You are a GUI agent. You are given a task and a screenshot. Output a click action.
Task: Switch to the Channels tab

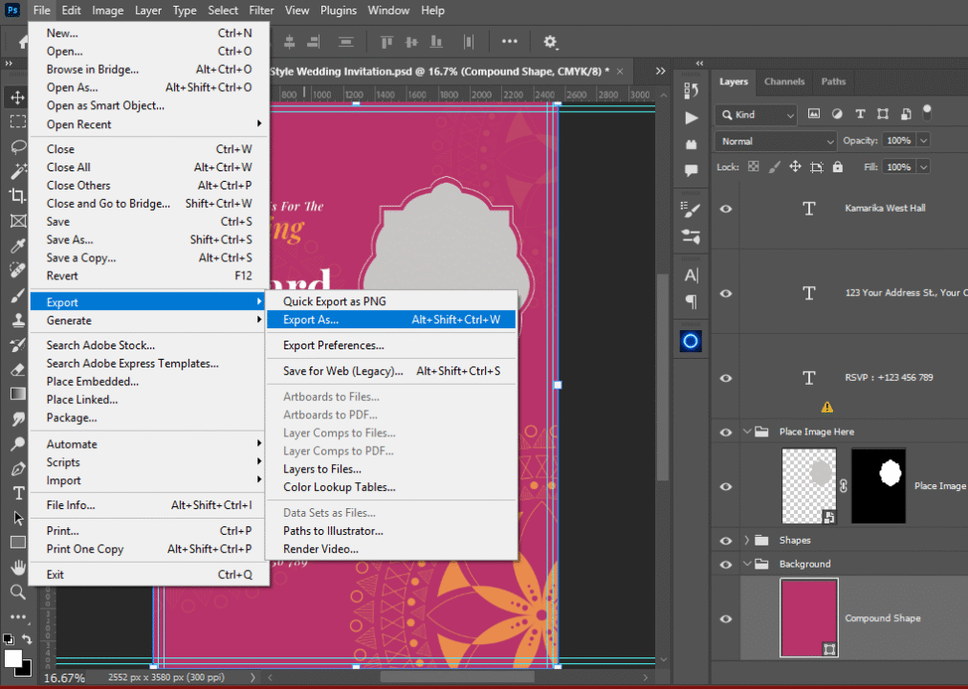click(x=783, y=81)
